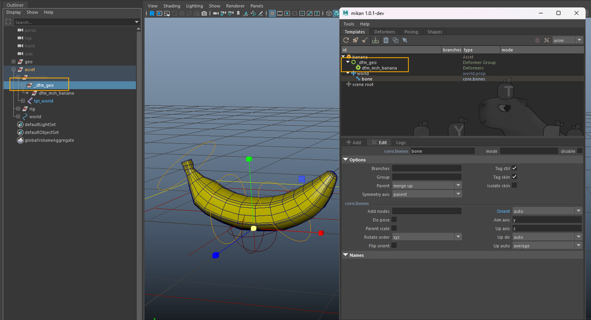Click the rocket build icon
This screenshot has height=320, width=591.
[356, 40]
